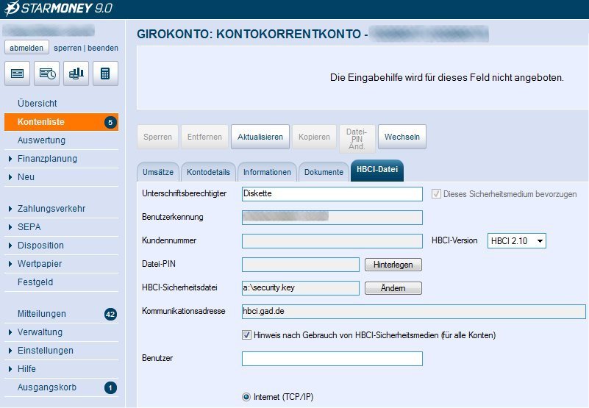The image size is (589, 408).
Task: Expand the SEPA section
Action: click(x=10, y=227)
